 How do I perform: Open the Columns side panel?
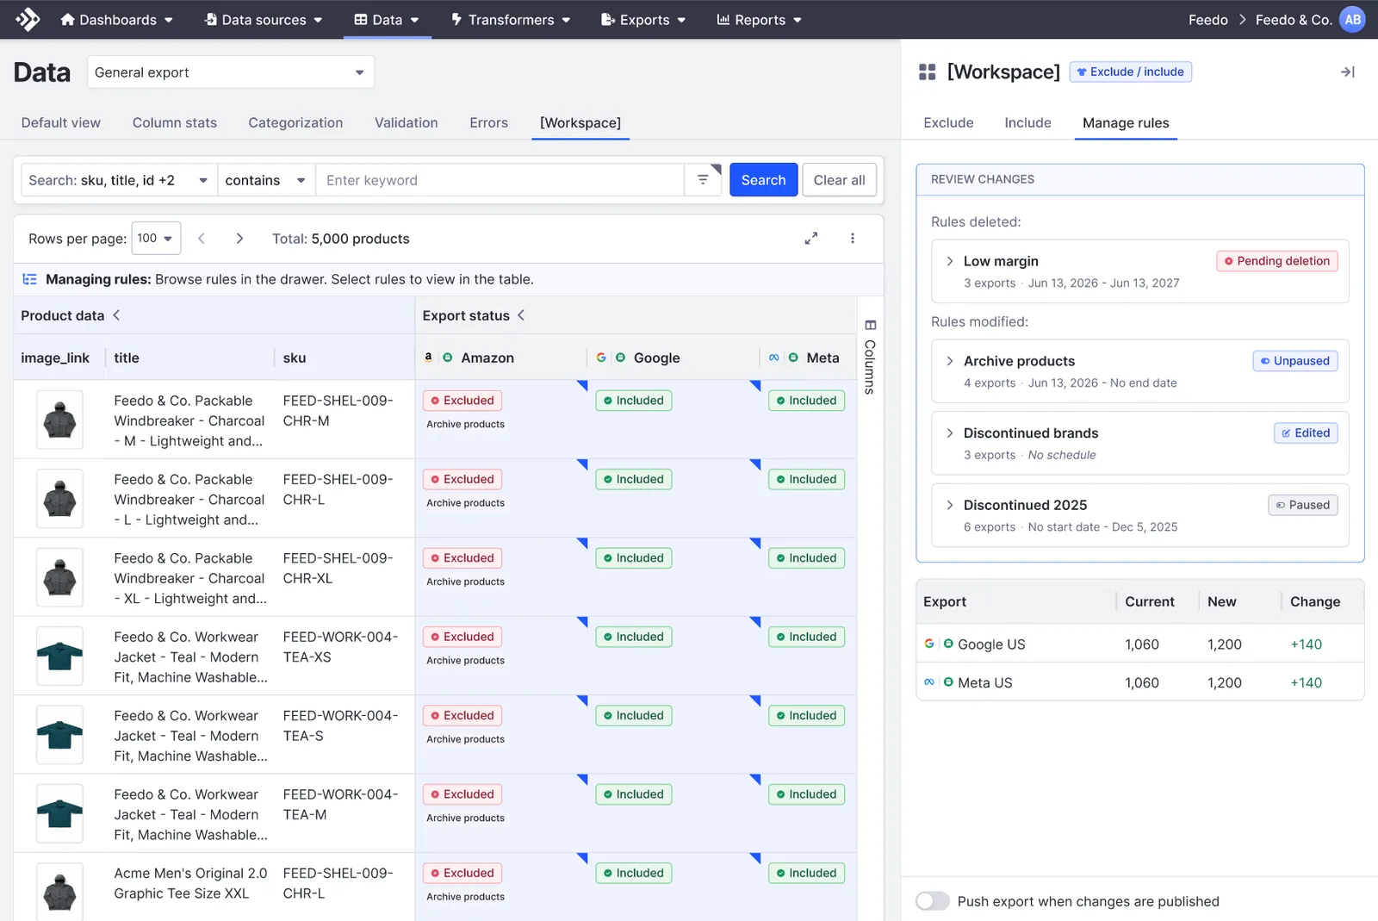pyautogui.click(x=870, y=357)
